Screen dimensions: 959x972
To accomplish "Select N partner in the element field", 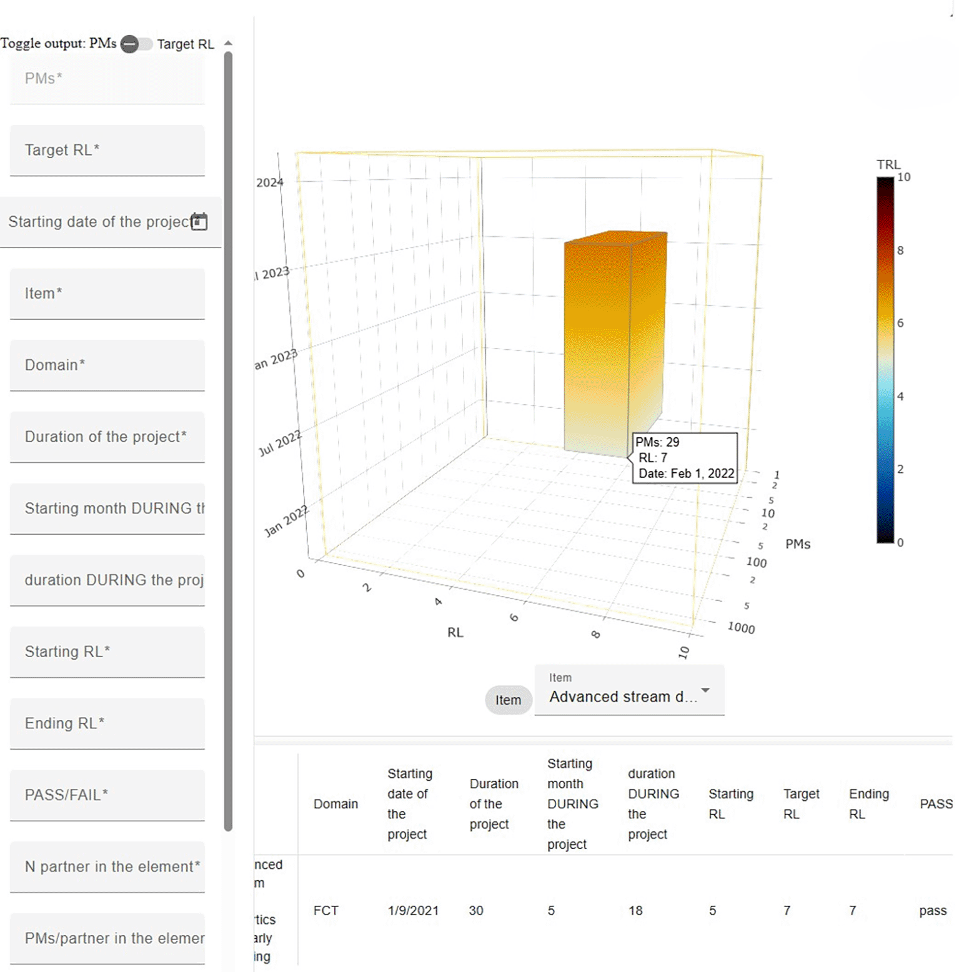I will coord(107,867).
